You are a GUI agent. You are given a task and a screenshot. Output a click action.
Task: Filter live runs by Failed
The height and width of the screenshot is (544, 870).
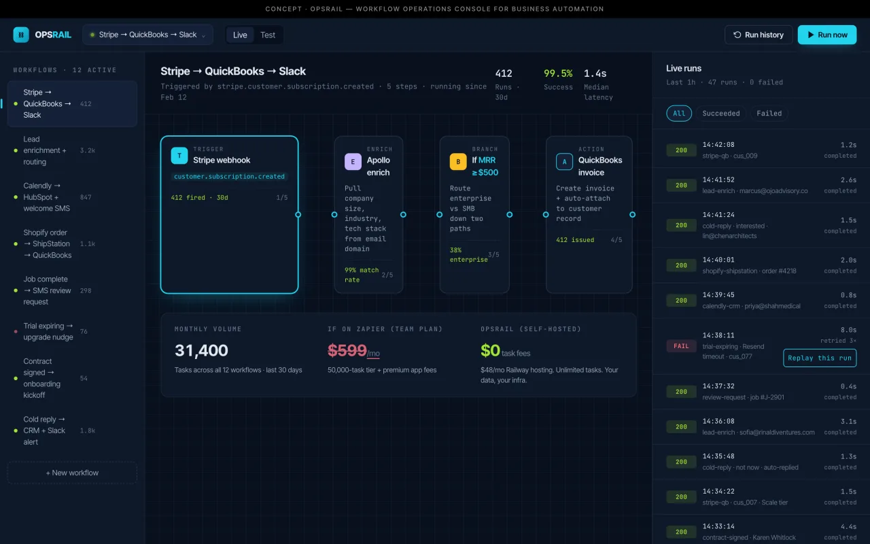click(769, 114)
